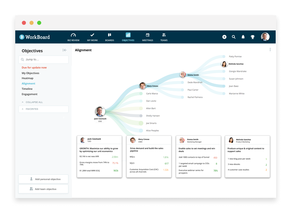The image size is (295, 213).
Task: Click Add personal objective button
Action: [x=43, y=179]
